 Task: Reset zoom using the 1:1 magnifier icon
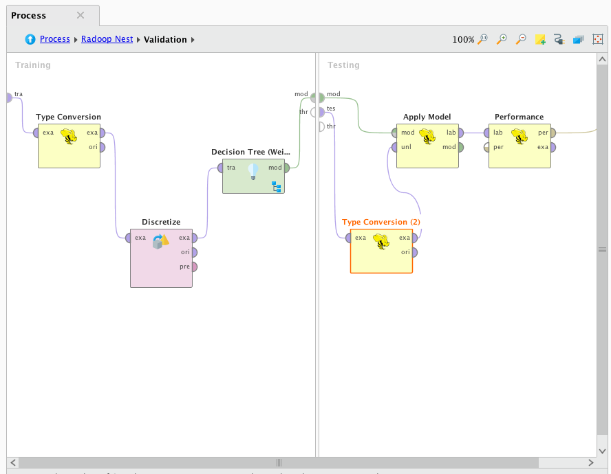pyautogui.click(x=482, y=39)
